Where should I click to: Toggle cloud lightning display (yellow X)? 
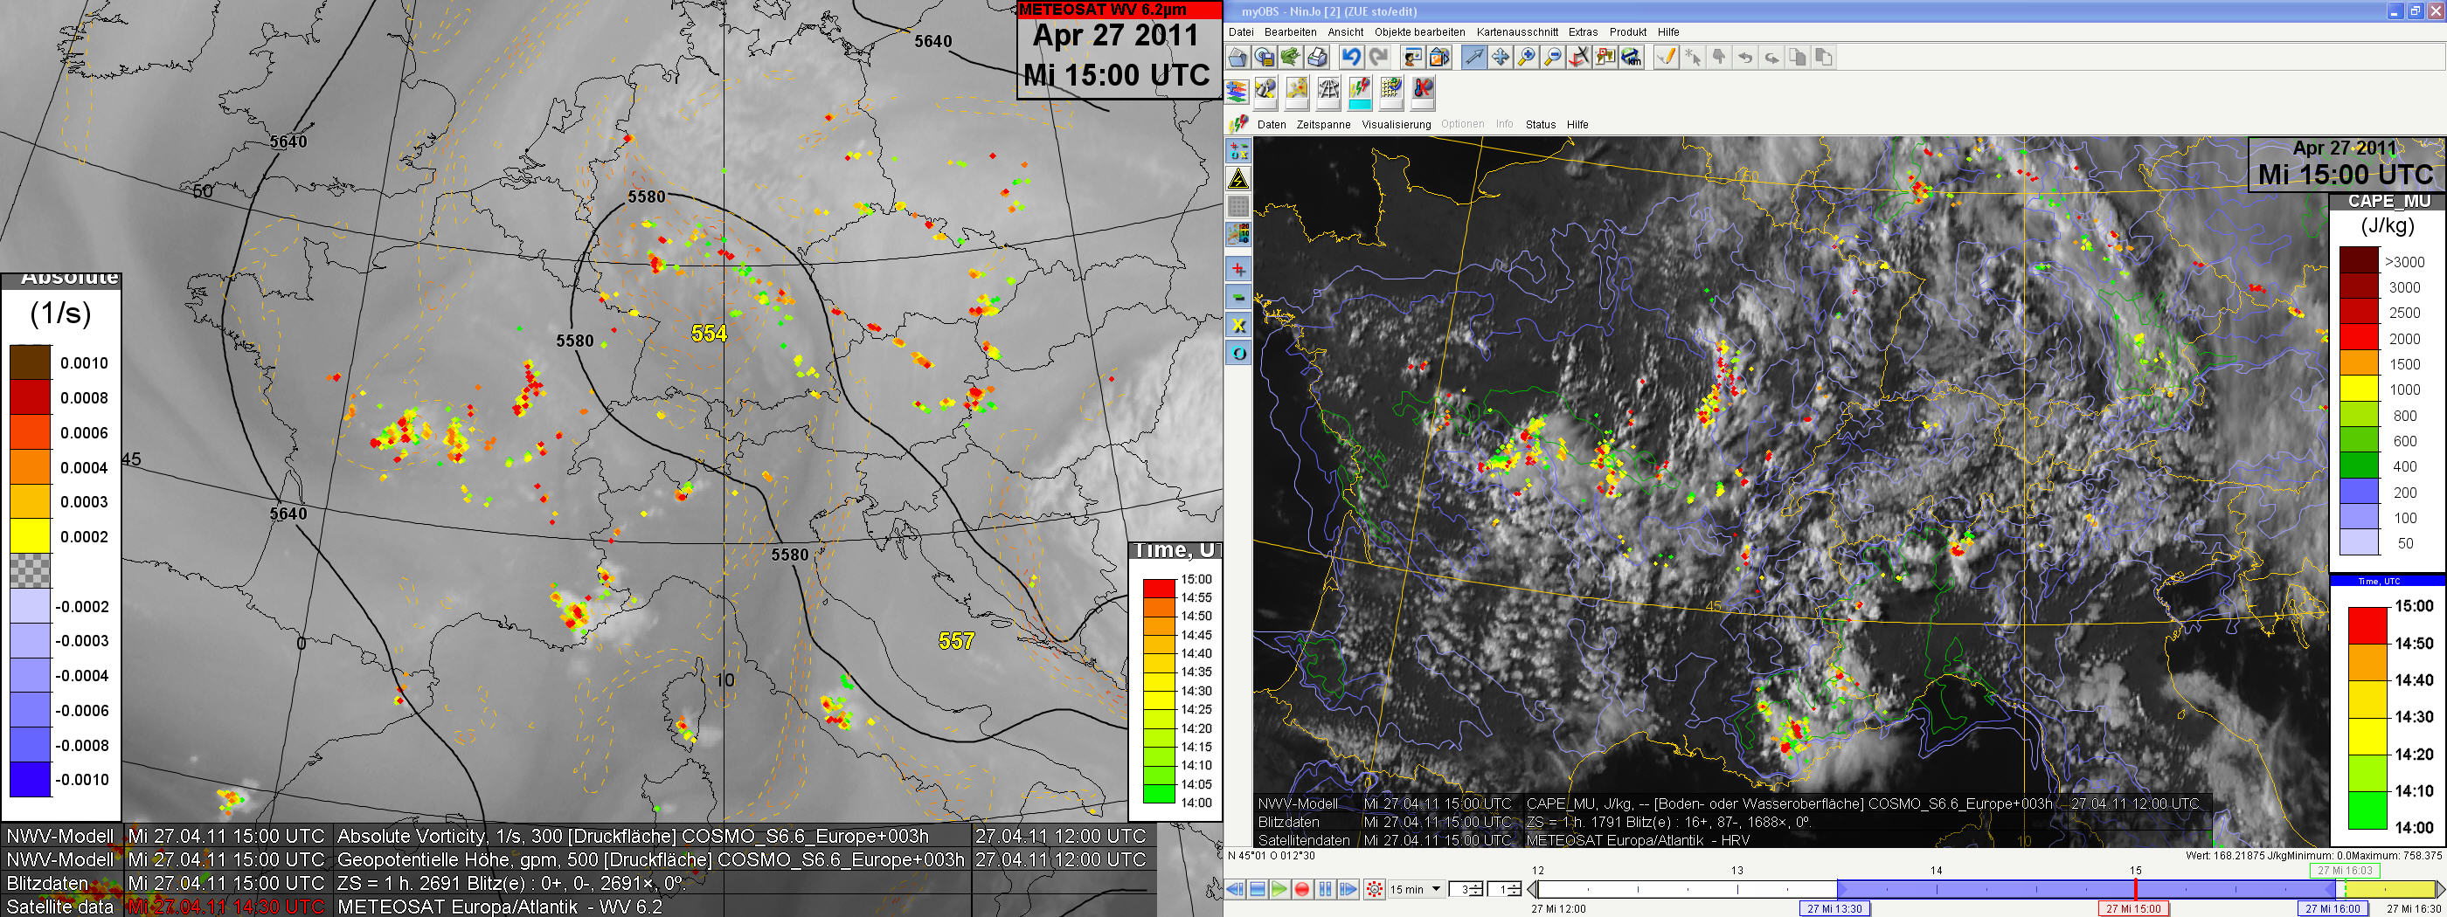[1237, 326]
